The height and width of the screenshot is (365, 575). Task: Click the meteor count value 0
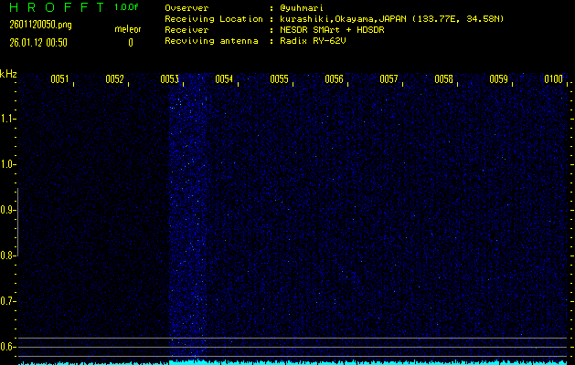coord(131,43)
